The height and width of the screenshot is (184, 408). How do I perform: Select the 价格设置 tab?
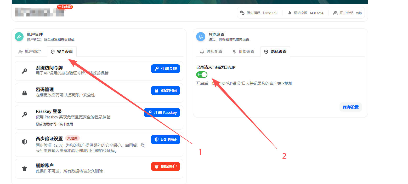coord(243,51)
